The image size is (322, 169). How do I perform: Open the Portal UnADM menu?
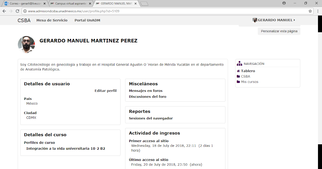tap(87, 20)
